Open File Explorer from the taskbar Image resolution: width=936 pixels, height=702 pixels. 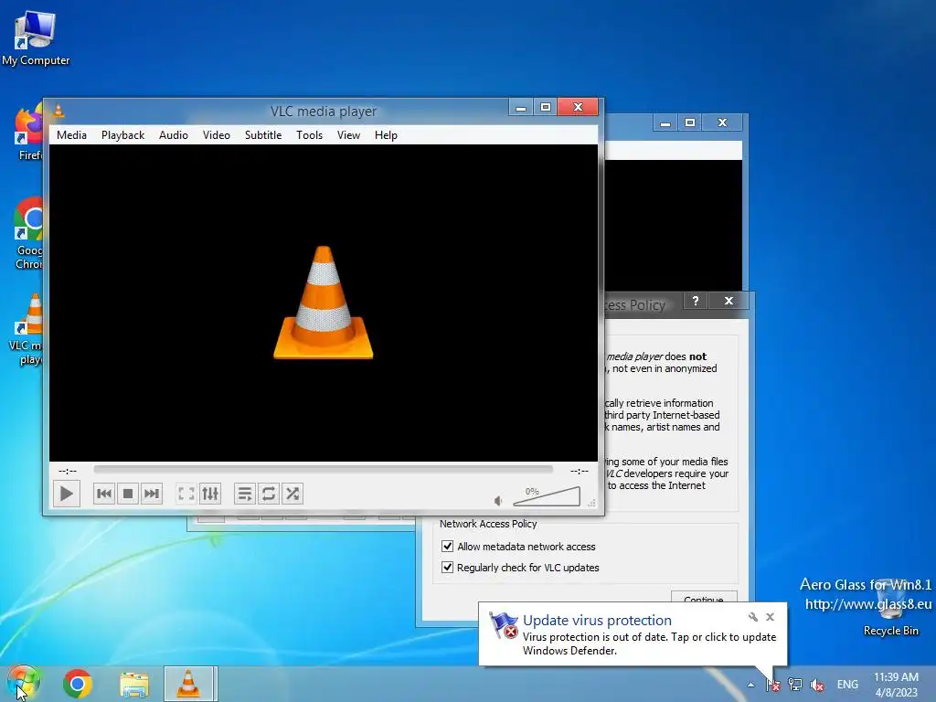pyautogui.click(x=134, y=684)
